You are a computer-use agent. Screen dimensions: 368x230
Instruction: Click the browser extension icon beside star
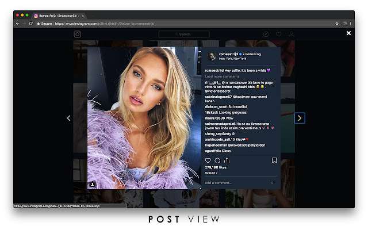click(344, 24)
